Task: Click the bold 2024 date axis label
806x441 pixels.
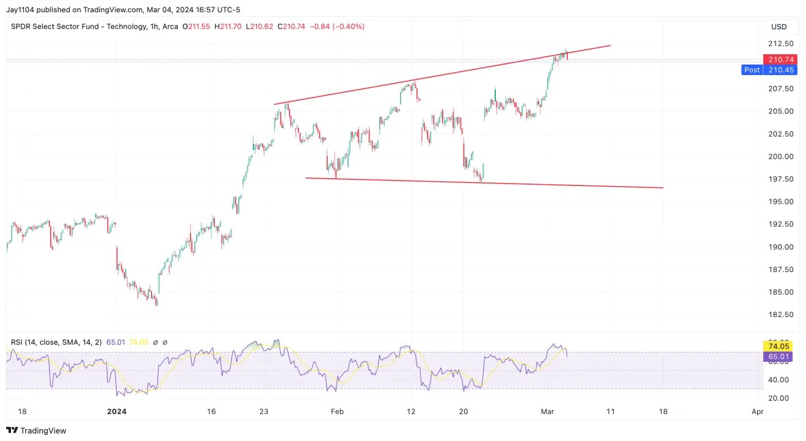Action: 116,412
